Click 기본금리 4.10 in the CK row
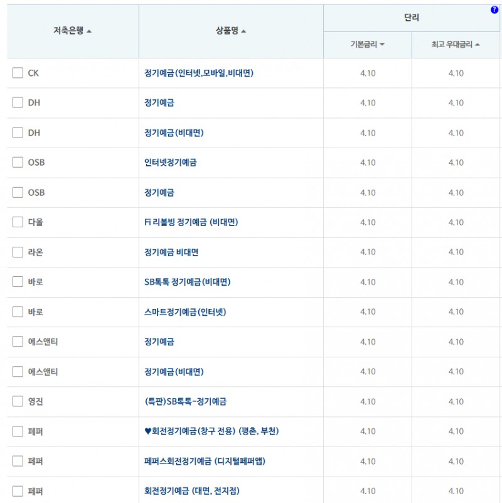 point(368,73)
